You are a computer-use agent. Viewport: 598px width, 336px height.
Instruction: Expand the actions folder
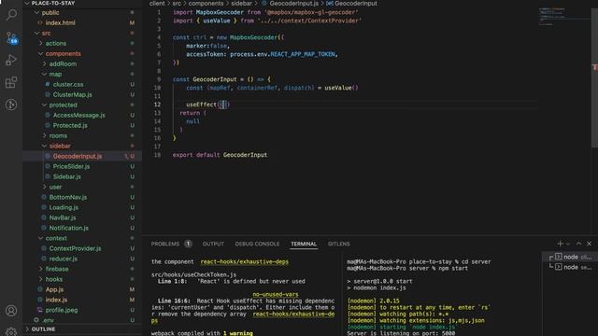[x=56, y=44]
